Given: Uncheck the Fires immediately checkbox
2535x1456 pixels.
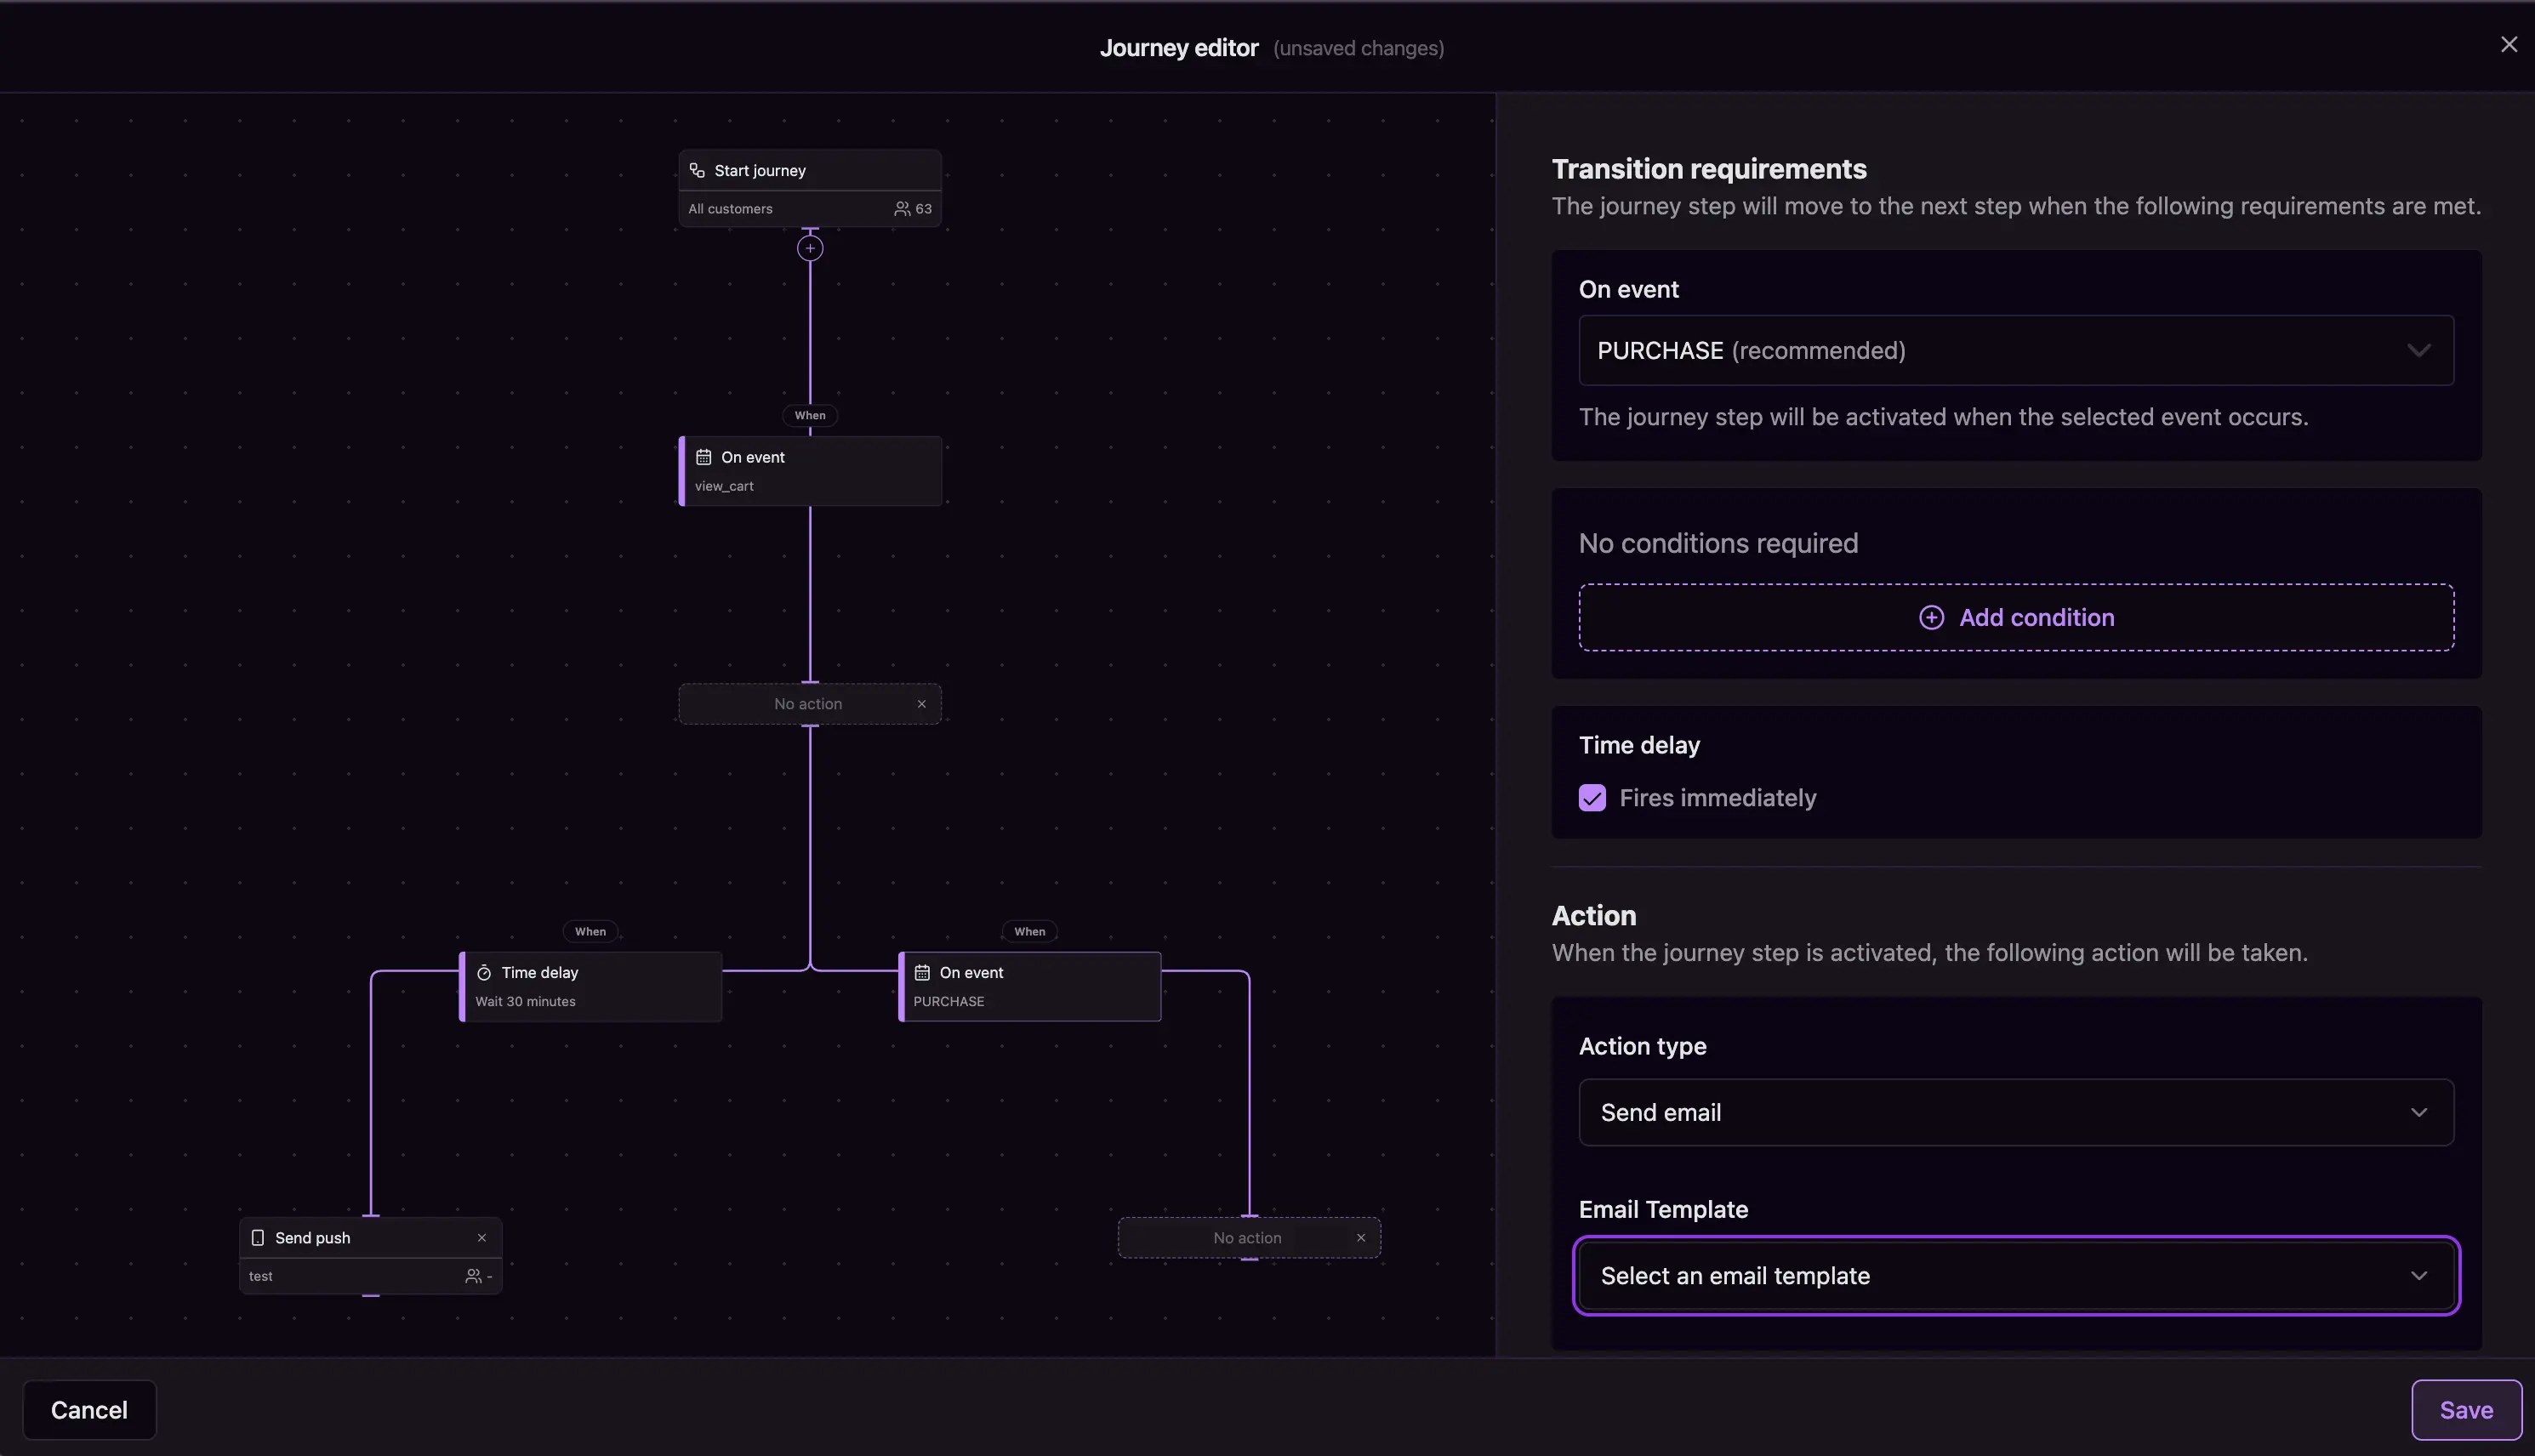Looking at the screenshot, I should click(x=1592, y=798).
